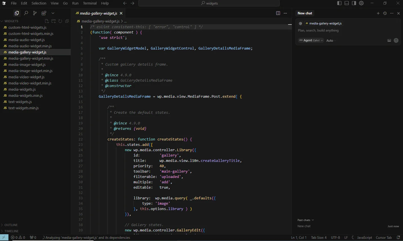Refresh the WIDGETS explorer

(60, 21)
